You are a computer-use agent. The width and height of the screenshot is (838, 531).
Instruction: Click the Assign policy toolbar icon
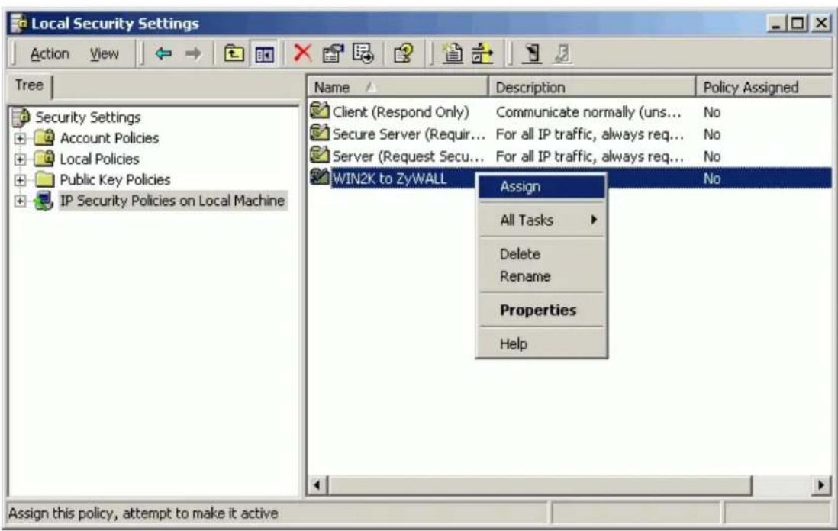coord(532,53)
